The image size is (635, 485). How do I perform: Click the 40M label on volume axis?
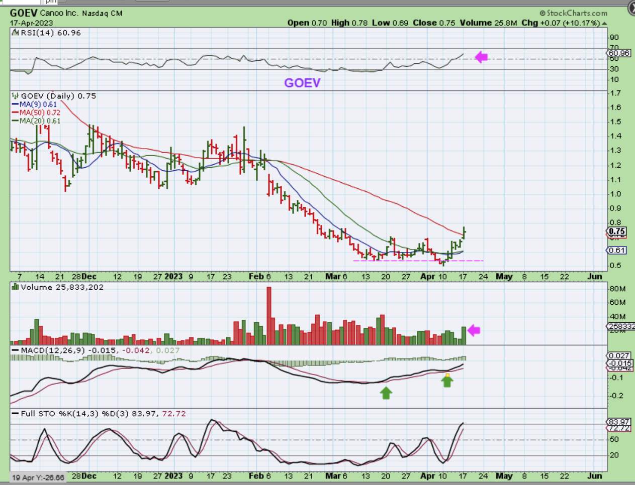pyautogui.click(x=617, y=316)
